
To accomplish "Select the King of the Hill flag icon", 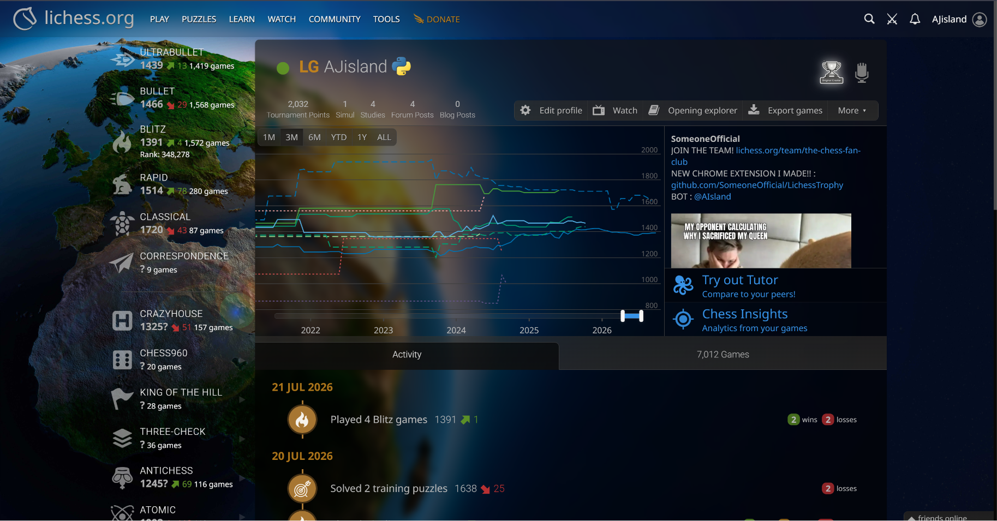I will coord(122,399).
